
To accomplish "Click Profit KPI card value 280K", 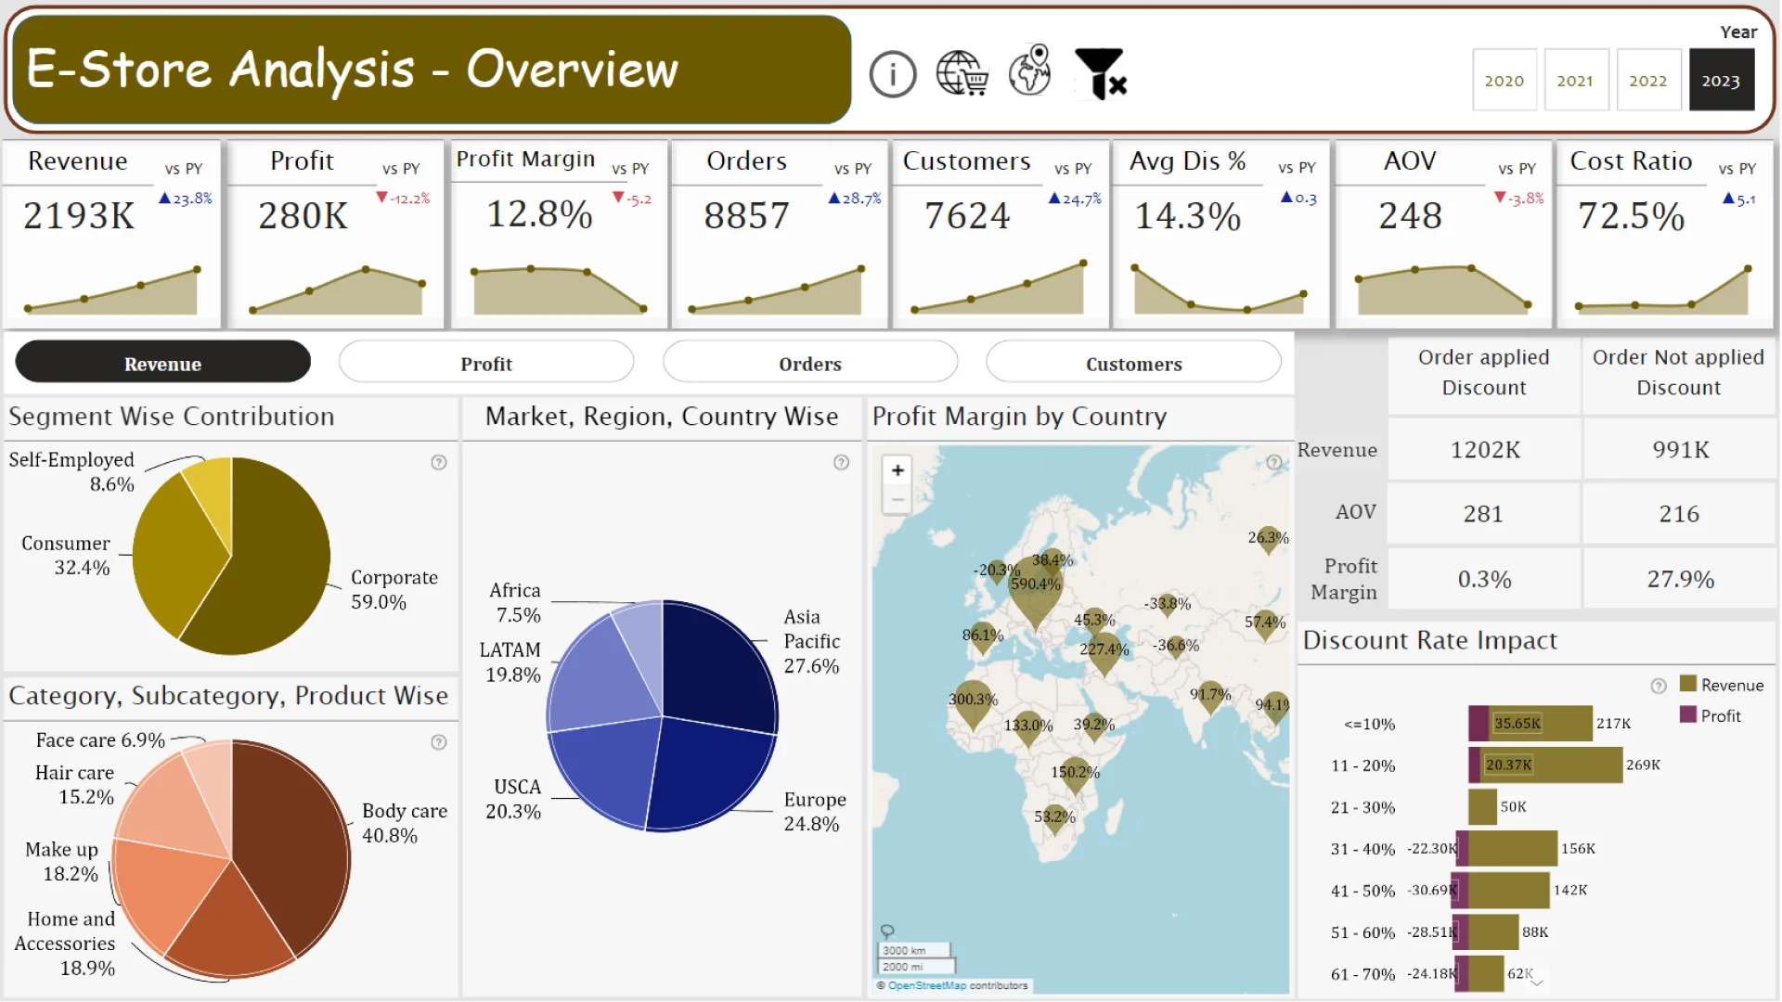I will click(x=303, y=216).
